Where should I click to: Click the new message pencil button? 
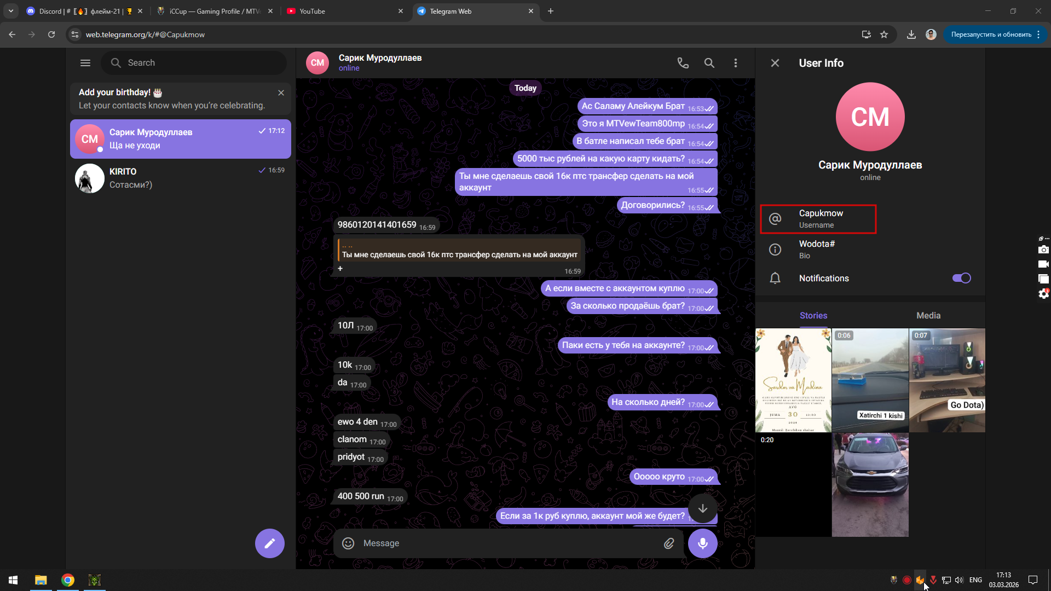[269, 543]
